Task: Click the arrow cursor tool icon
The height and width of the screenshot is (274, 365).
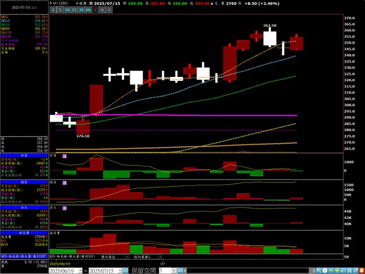Action: 319,271
